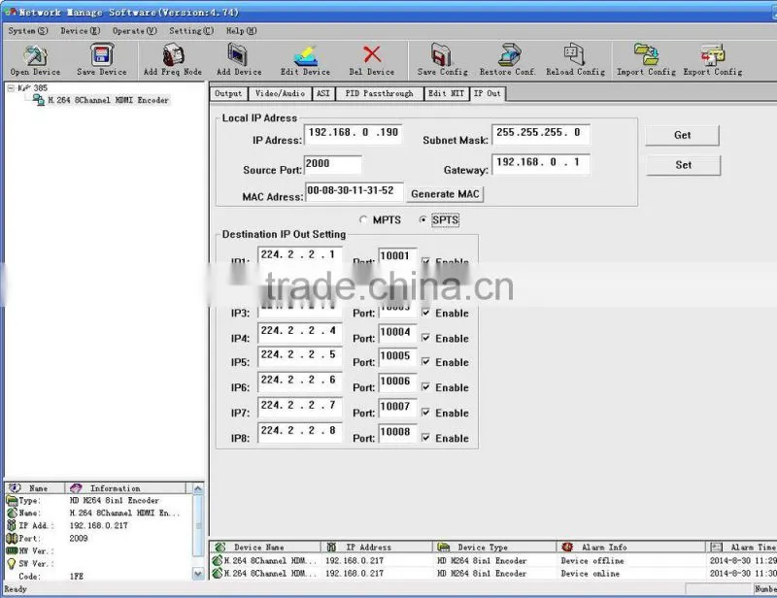Add Device toolbar icon

(x=239, y=60)
